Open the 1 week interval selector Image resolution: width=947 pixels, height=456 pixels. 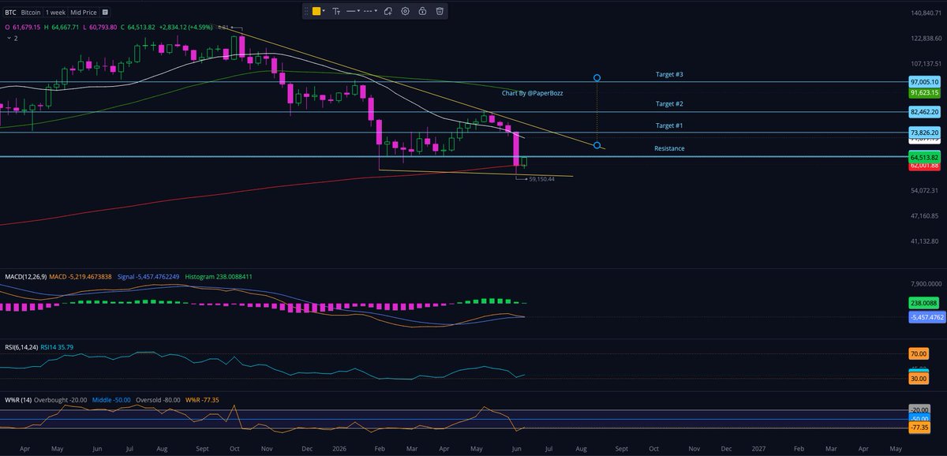click(55, 13)
